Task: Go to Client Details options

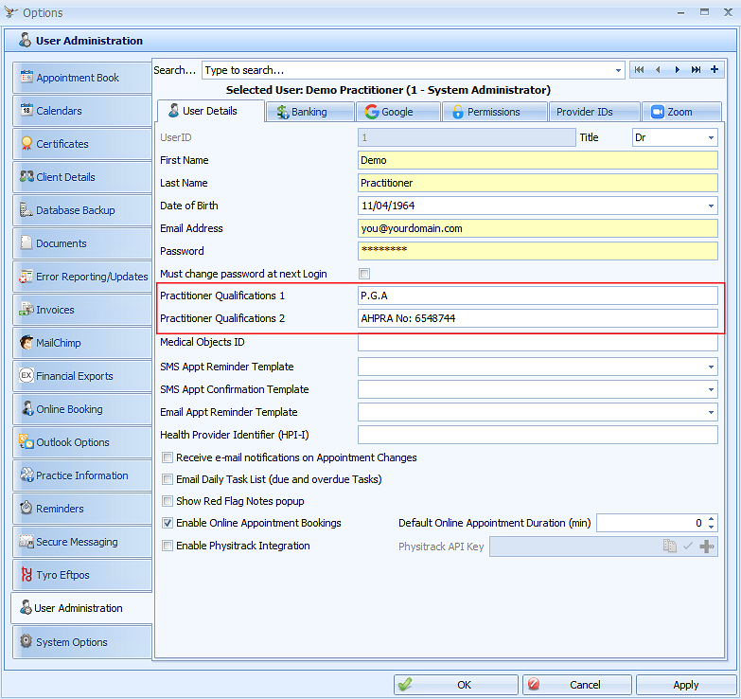Action: click(x=81, y=177)
